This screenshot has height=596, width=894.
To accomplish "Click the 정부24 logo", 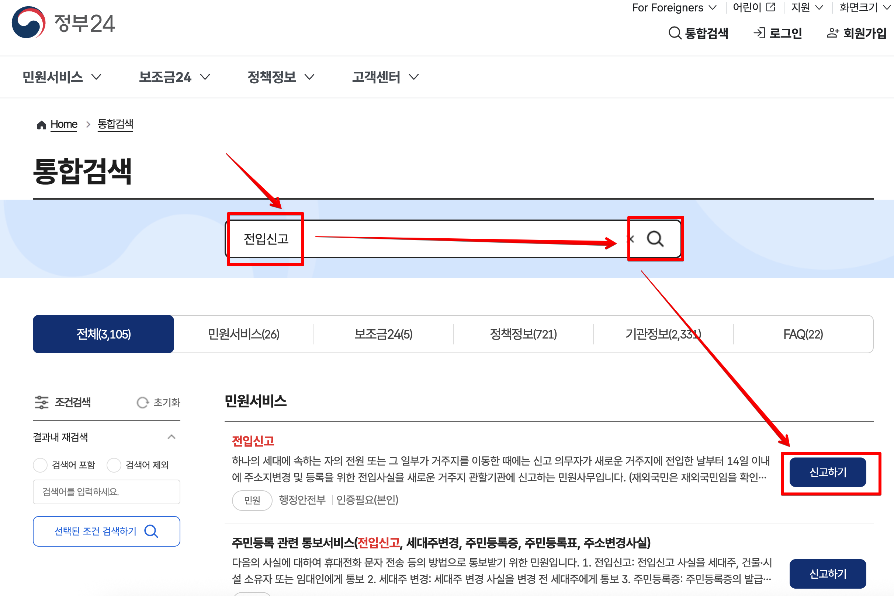I will coord(63,24).
